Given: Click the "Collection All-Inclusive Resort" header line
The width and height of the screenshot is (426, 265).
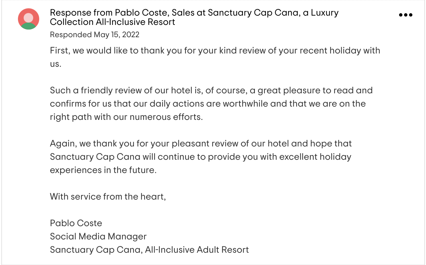Looking at the screenshot, I should click(x=112, y=22).
